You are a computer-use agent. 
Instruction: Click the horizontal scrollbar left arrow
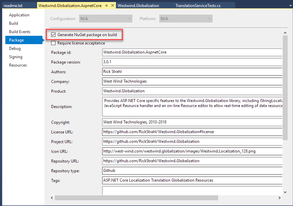point(52,198)
